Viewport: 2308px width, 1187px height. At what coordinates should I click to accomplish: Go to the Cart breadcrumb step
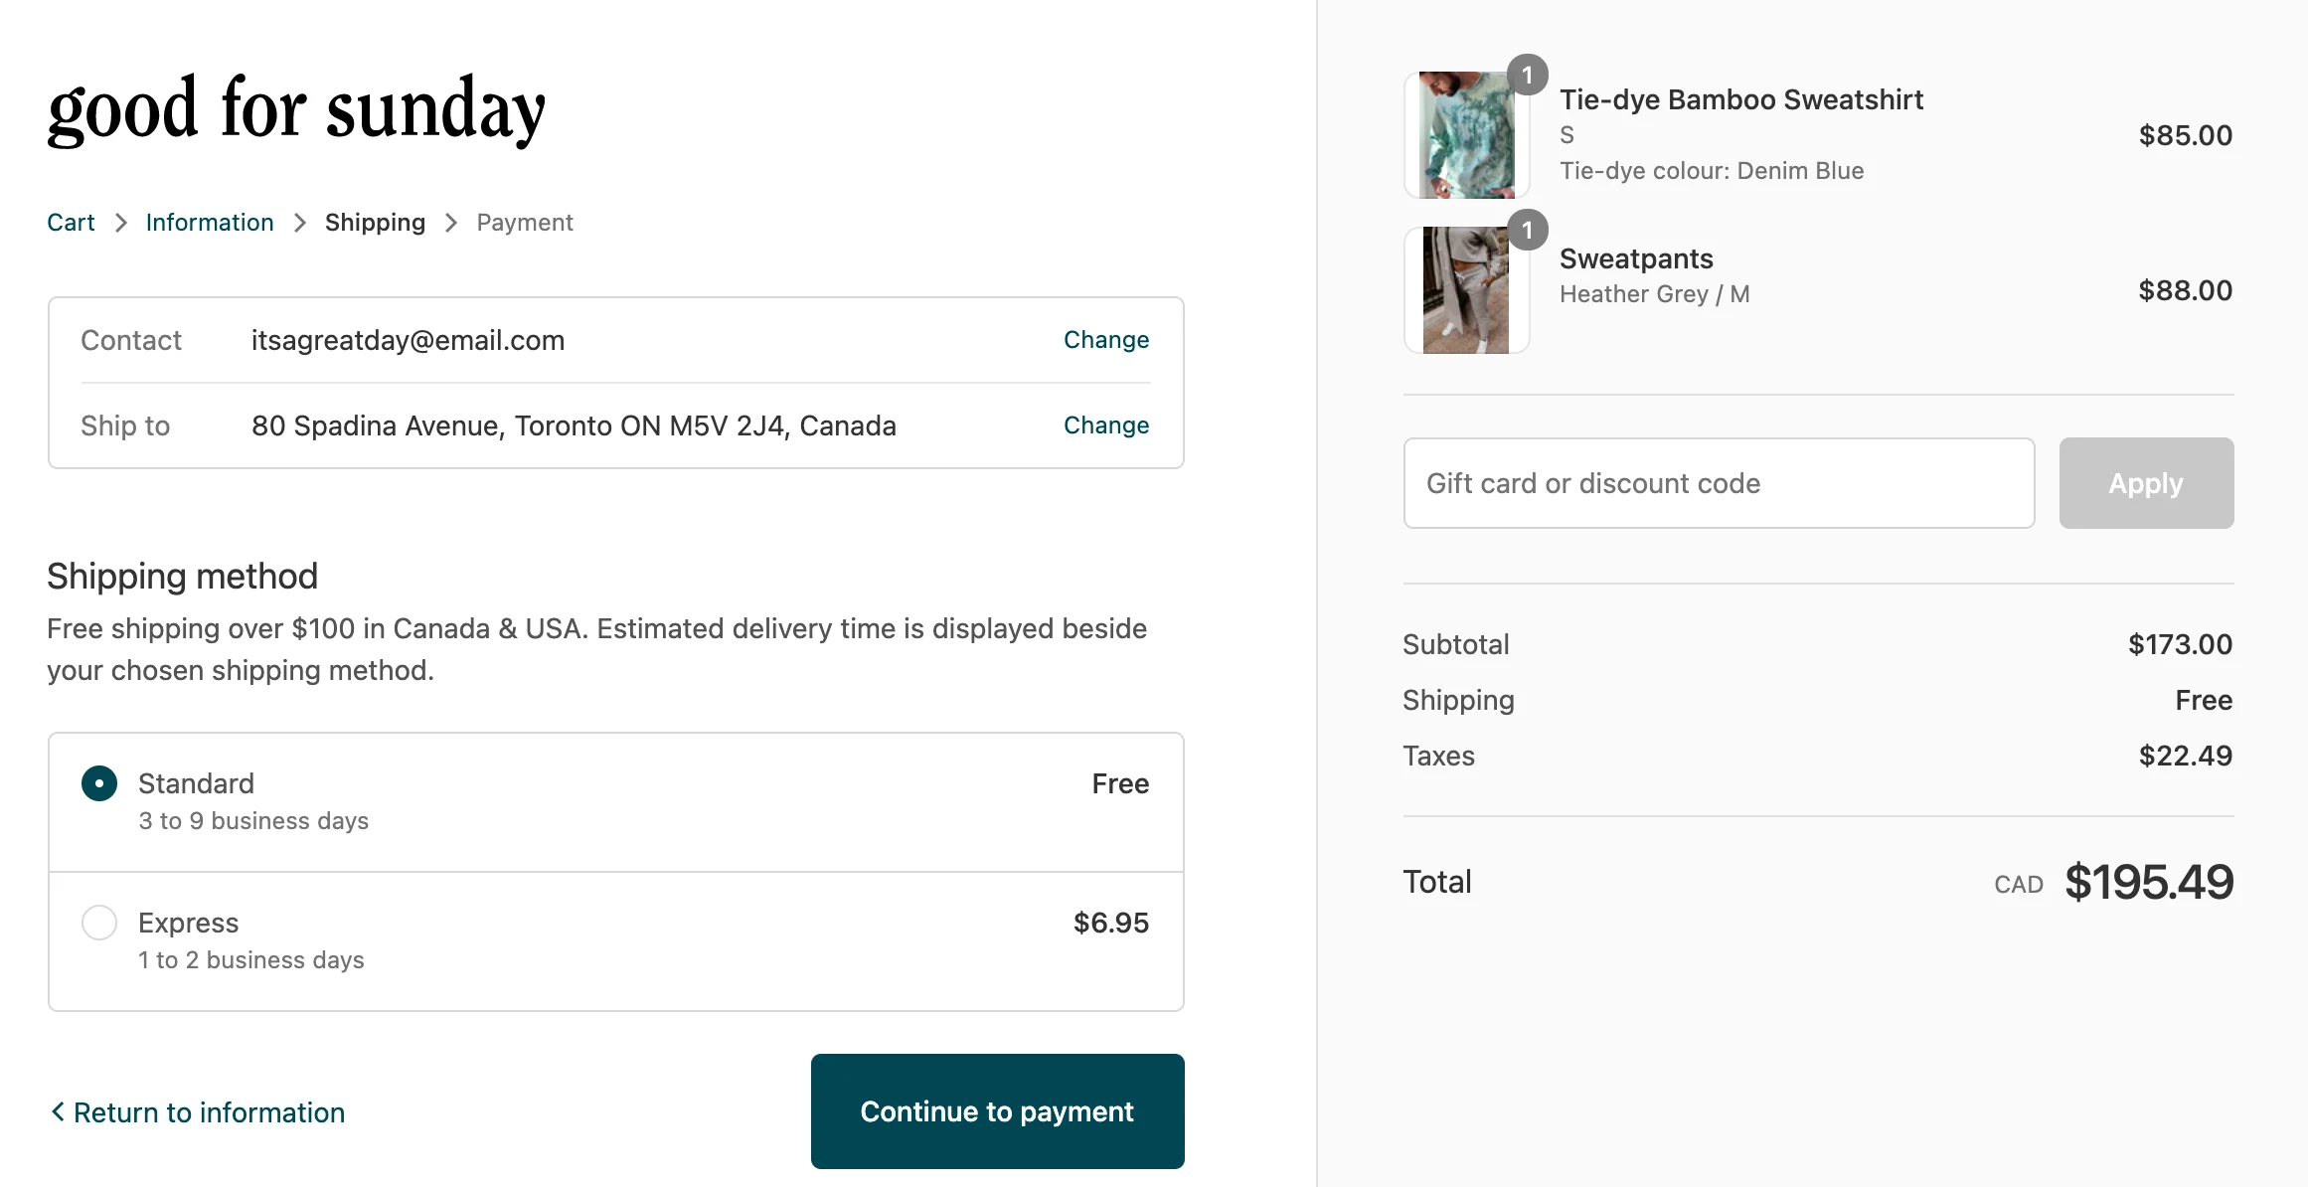click(x=71, y=223)
